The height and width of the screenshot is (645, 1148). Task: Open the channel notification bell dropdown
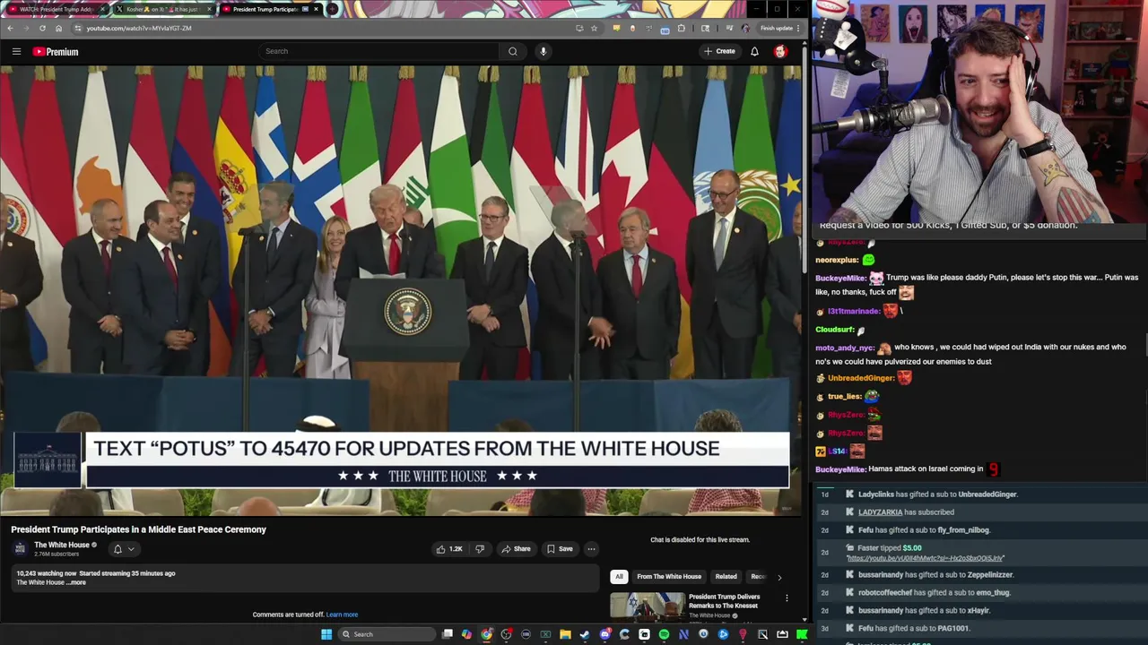coord(123,549)
